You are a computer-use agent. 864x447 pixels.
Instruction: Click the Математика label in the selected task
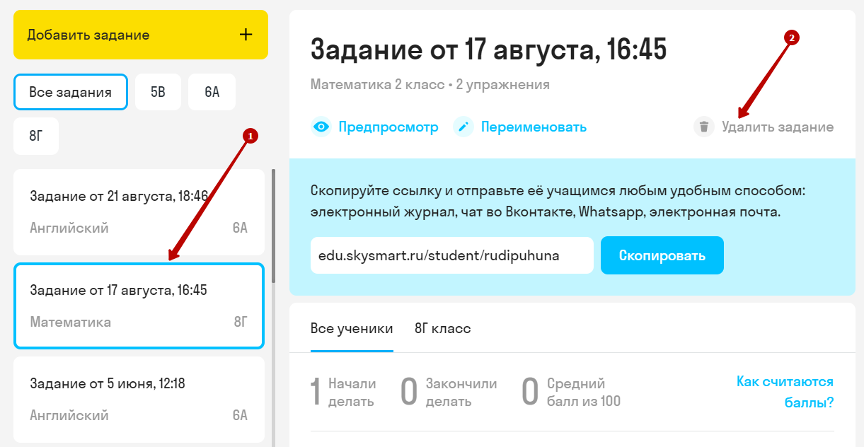(x=71, y=322)
